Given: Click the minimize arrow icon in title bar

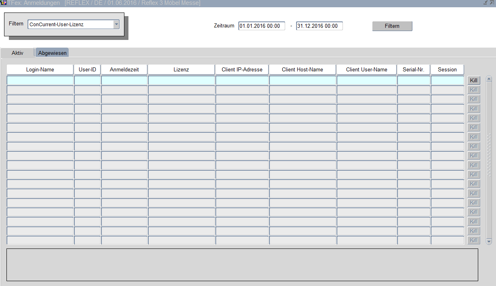Looking at the screenshot, I should (485, 3).
